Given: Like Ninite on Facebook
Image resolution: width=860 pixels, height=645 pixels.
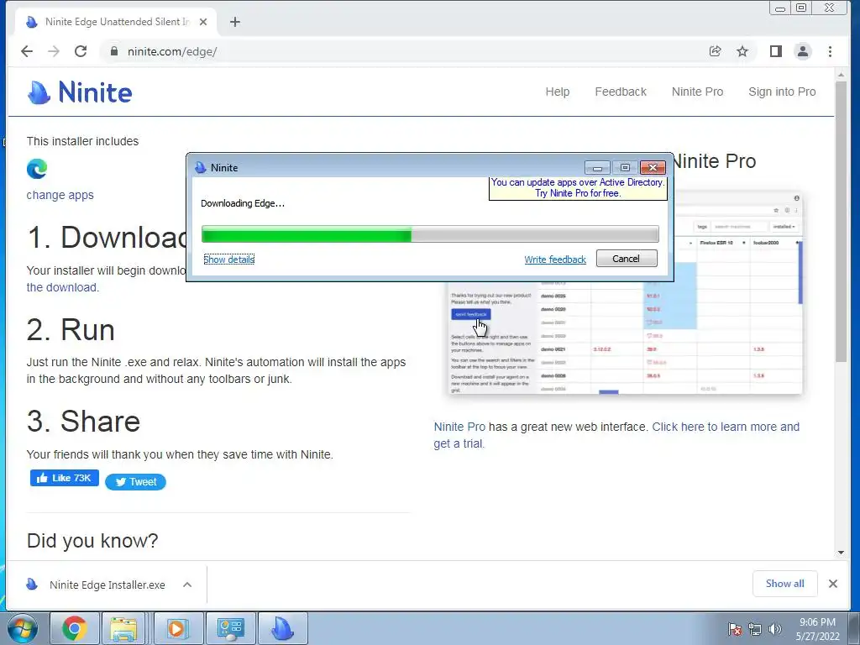Looking at the screenshot, I should (64, 478).
